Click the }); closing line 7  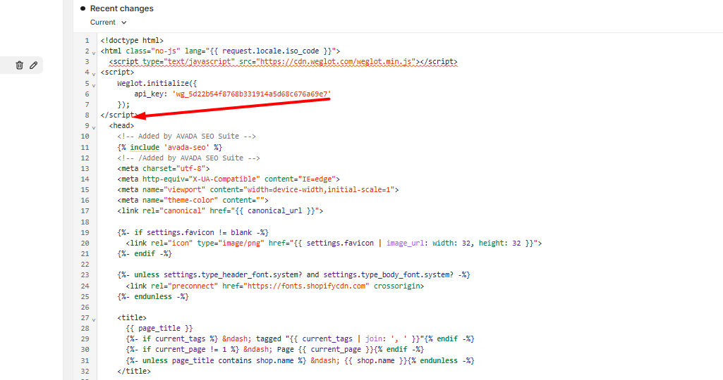tap(123, 104)
